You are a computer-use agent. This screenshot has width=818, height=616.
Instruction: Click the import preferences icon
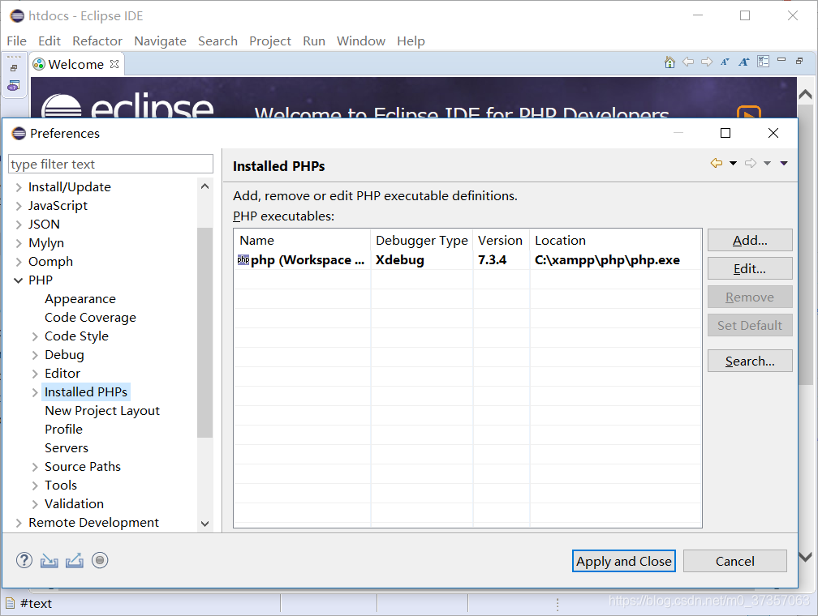pos(49,560)
